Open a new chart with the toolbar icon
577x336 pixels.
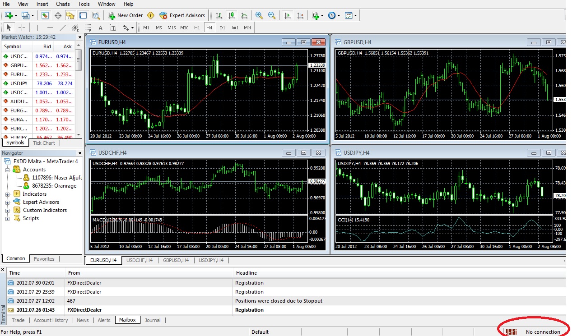click(8, 15)
